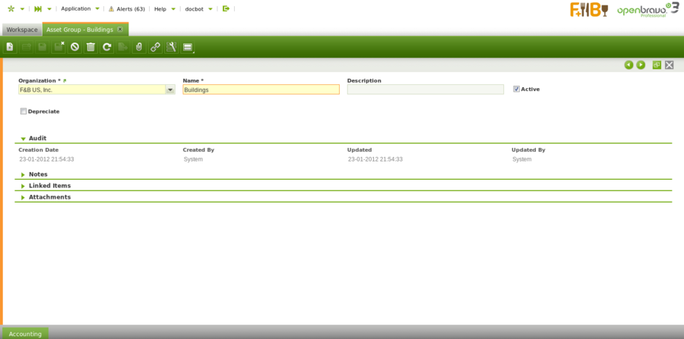Viewport: 684px width, 339px height.
Task: Click the linked items chain icon
Action: pos(155,47)
